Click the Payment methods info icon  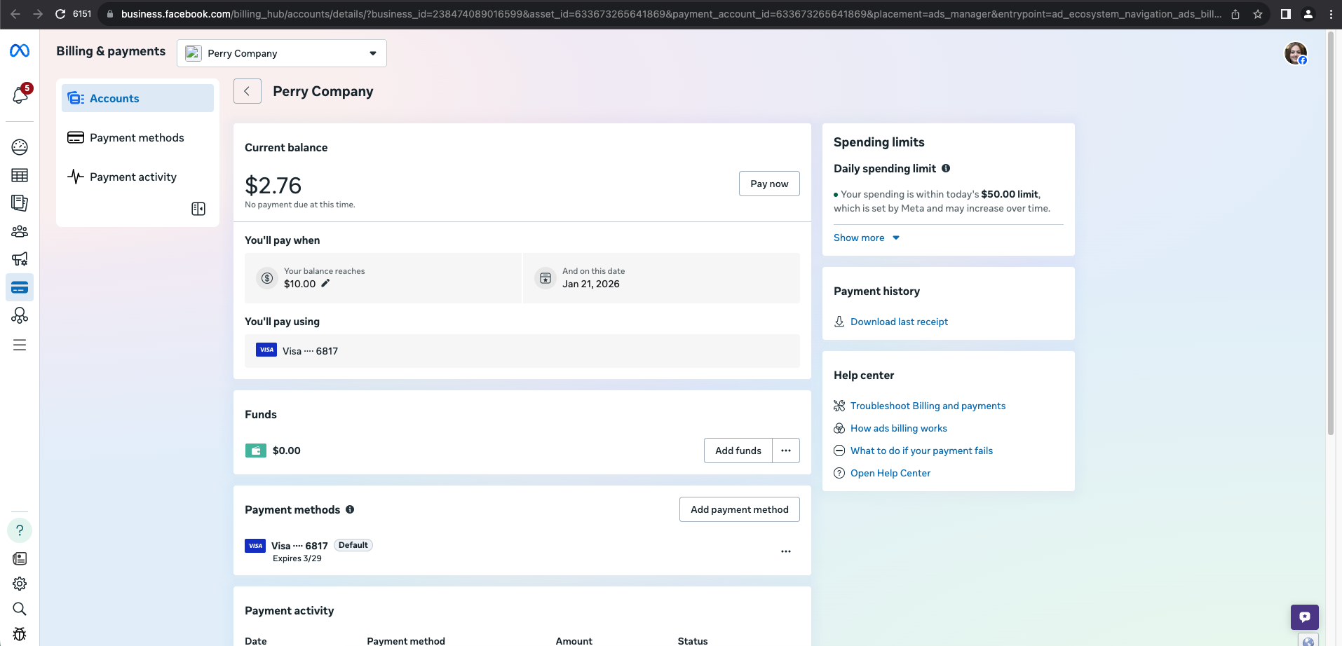[x=350, y=509]
